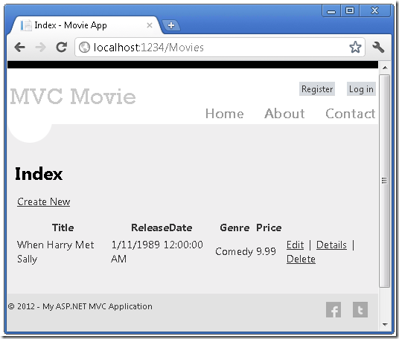
Task: Click the Register link
Action: 317,89
